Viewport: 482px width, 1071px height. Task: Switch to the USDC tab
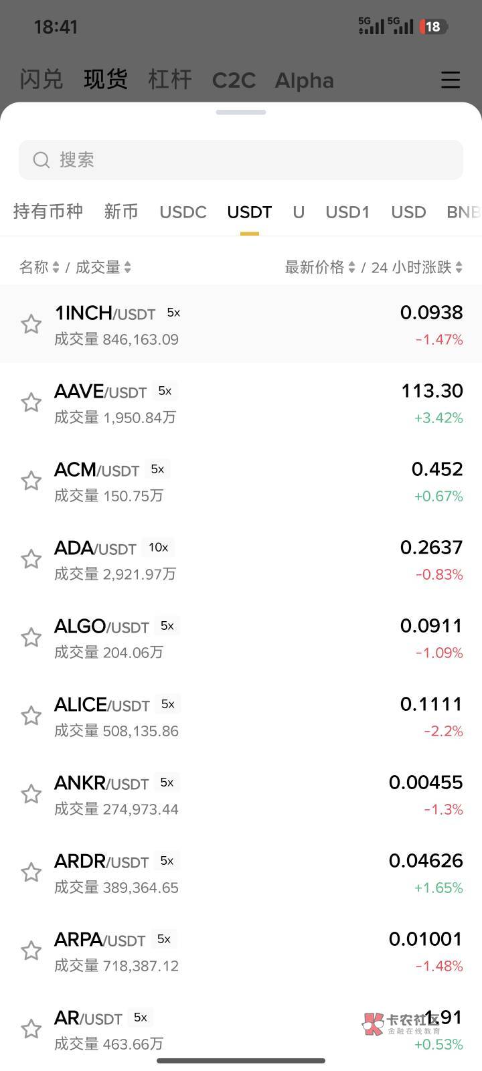coord(183,212)
